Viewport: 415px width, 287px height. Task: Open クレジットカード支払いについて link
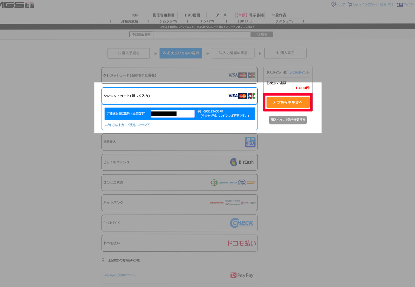pos(128,125)
